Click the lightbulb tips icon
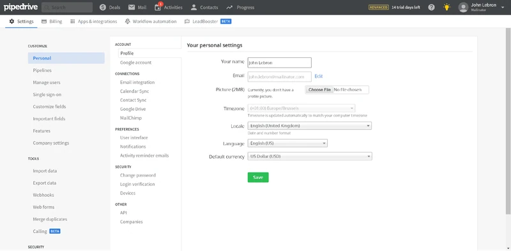Screen dimensions: 511x251 (446, 7)
